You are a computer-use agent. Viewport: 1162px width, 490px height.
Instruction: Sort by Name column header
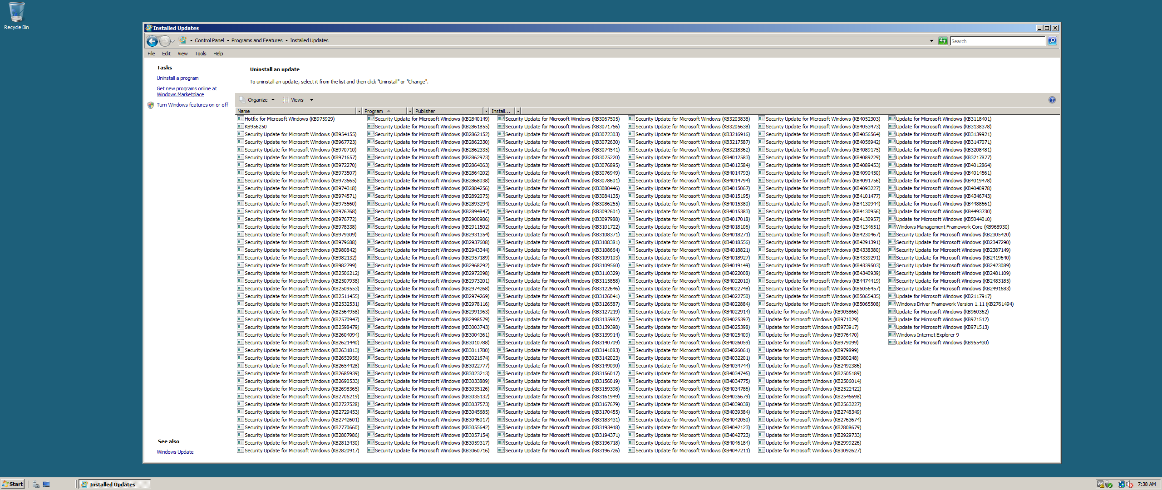click(x=296, y=111)
